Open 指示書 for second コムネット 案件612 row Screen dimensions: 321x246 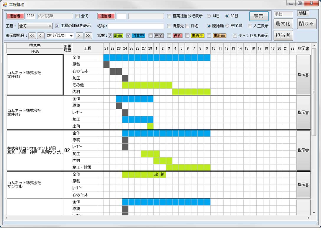click(303, 112)
